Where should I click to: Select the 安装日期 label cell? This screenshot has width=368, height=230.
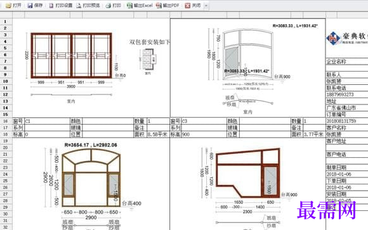[347, 194]
